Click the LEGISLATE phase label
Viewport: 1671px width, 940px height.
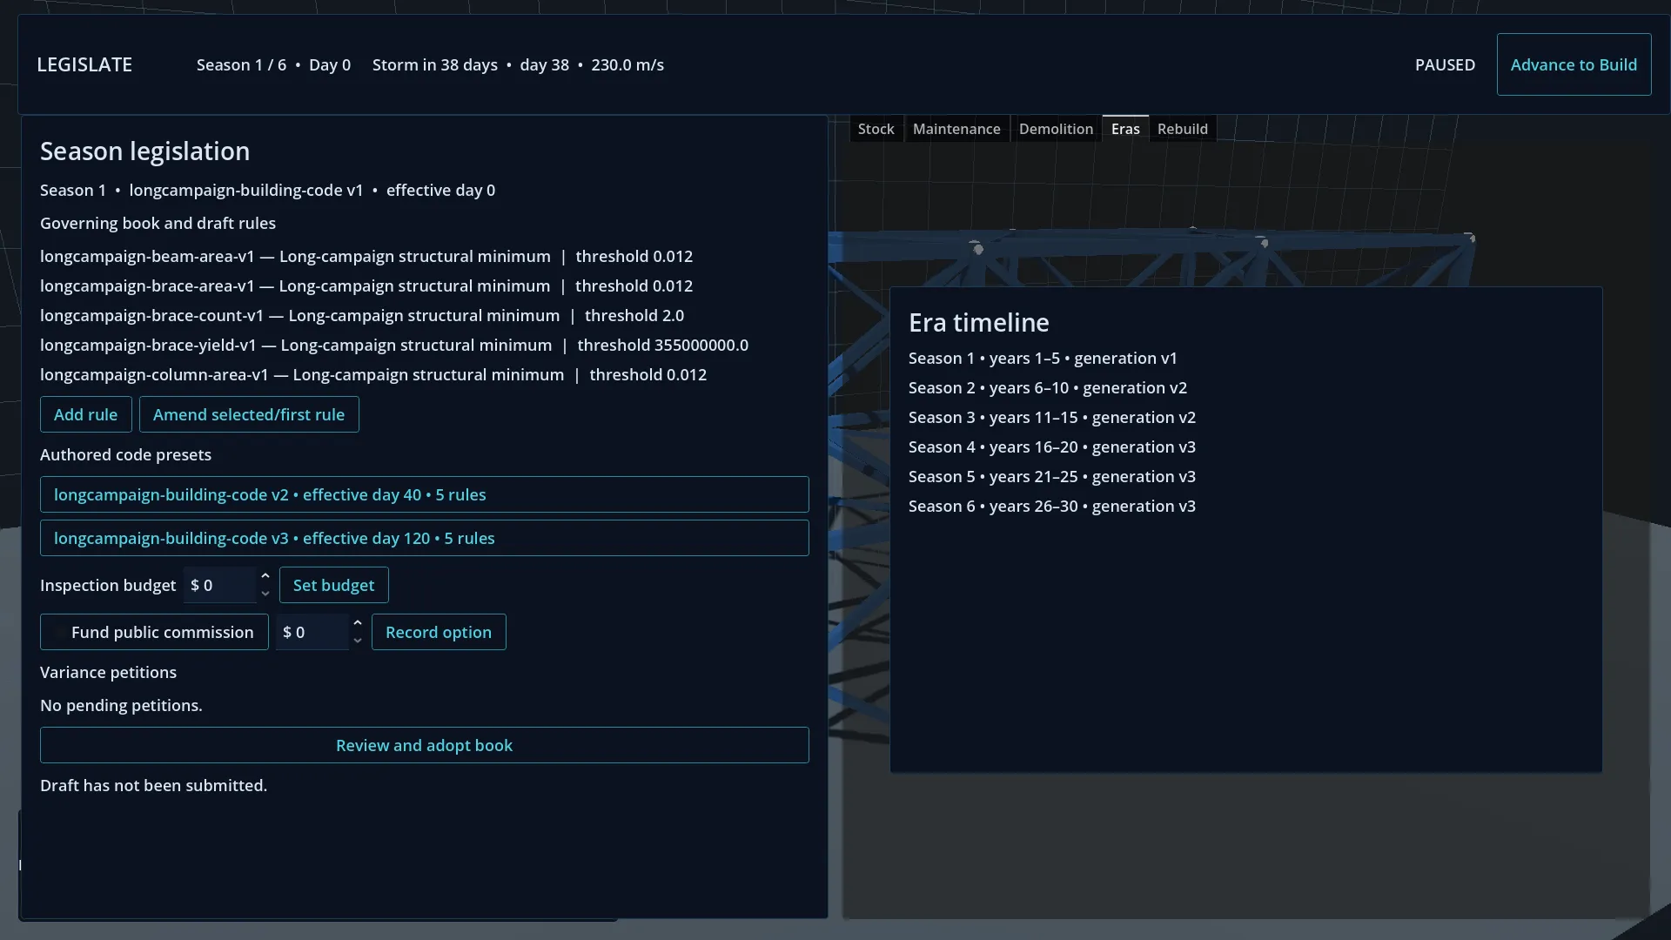(x=84, y=64)
